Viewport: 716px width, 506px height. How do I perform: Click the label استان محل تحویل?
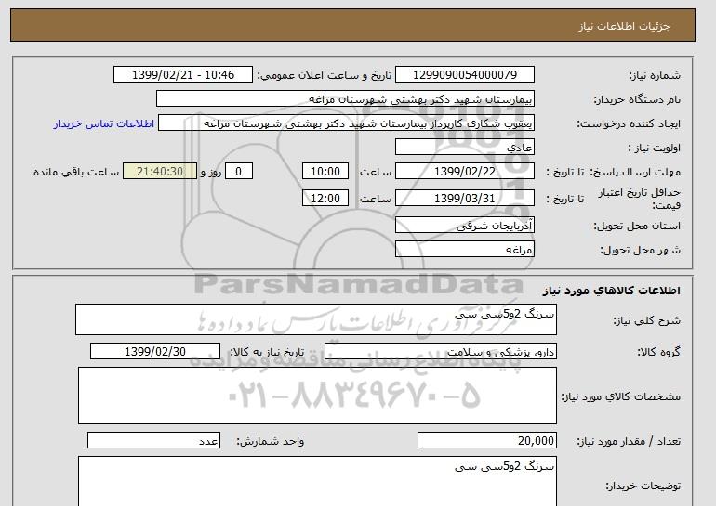click(637, 226)
